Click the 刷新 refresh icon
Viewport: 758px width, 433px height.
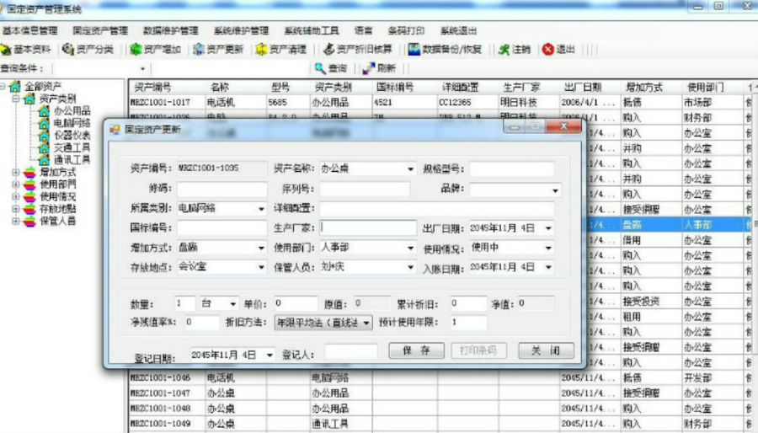click(368, 68)
